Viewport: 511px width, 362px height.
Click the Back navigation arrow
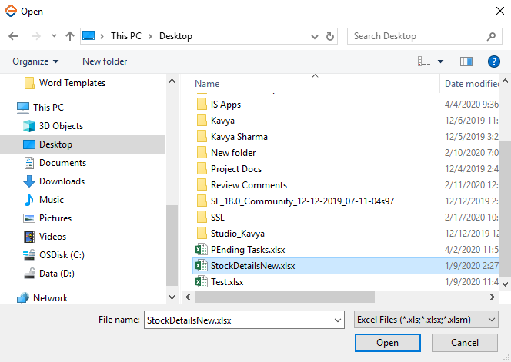(13, 36)
